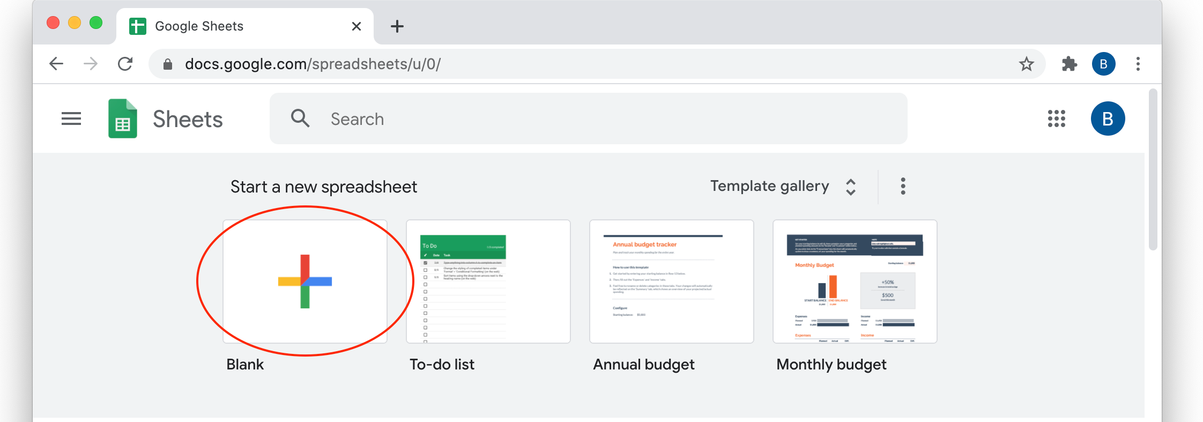The width and height of the screenshot is (1203, 422).
Task: Click the padlock site info icon
Action: 168,64
